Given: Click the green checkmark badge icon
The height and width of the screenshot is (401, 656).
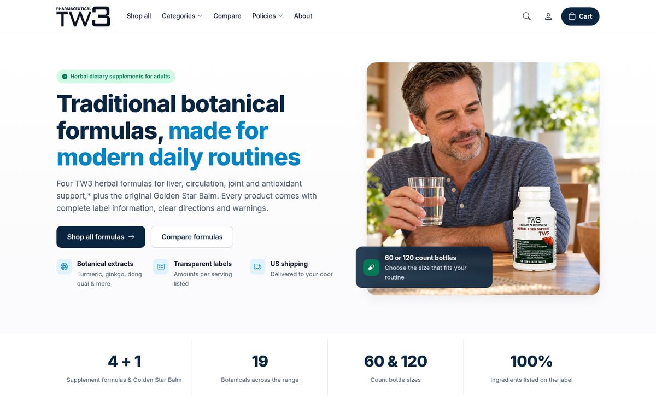Looking at the screenshot, I should [65, 77].
